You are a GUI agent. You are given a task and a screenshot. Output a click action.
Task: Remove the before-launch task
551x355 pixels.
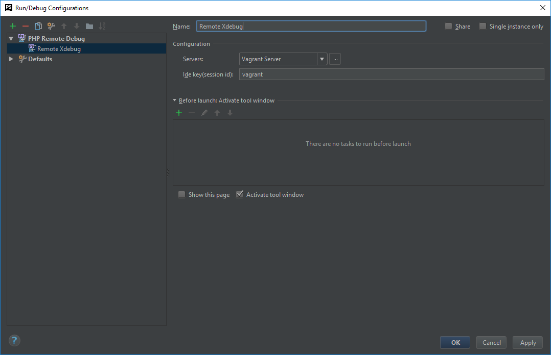(192, 113)
